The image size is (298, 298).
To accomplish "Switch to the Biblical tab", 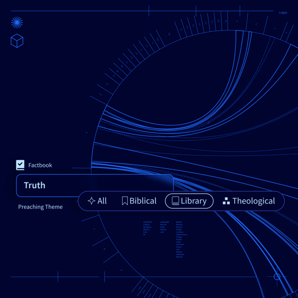I will coord(139,201).
